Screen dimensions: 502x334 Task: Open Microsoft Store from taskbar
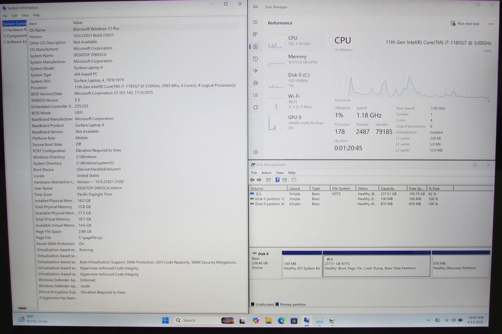click(x=294, y=321)
